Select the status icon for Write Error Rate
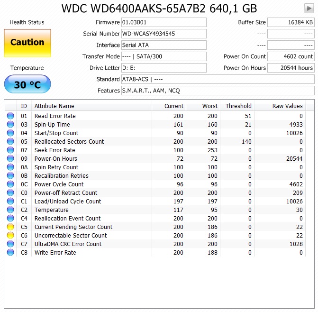Screen dimensions: 318x312 coord(10,252)
